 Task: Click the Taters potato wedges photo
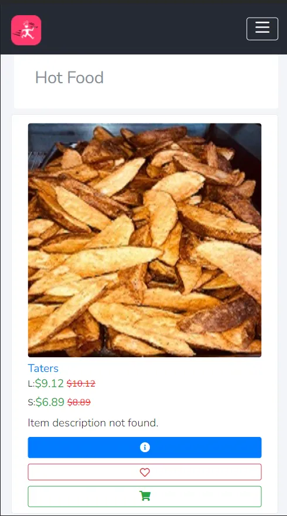coord(145,240)
